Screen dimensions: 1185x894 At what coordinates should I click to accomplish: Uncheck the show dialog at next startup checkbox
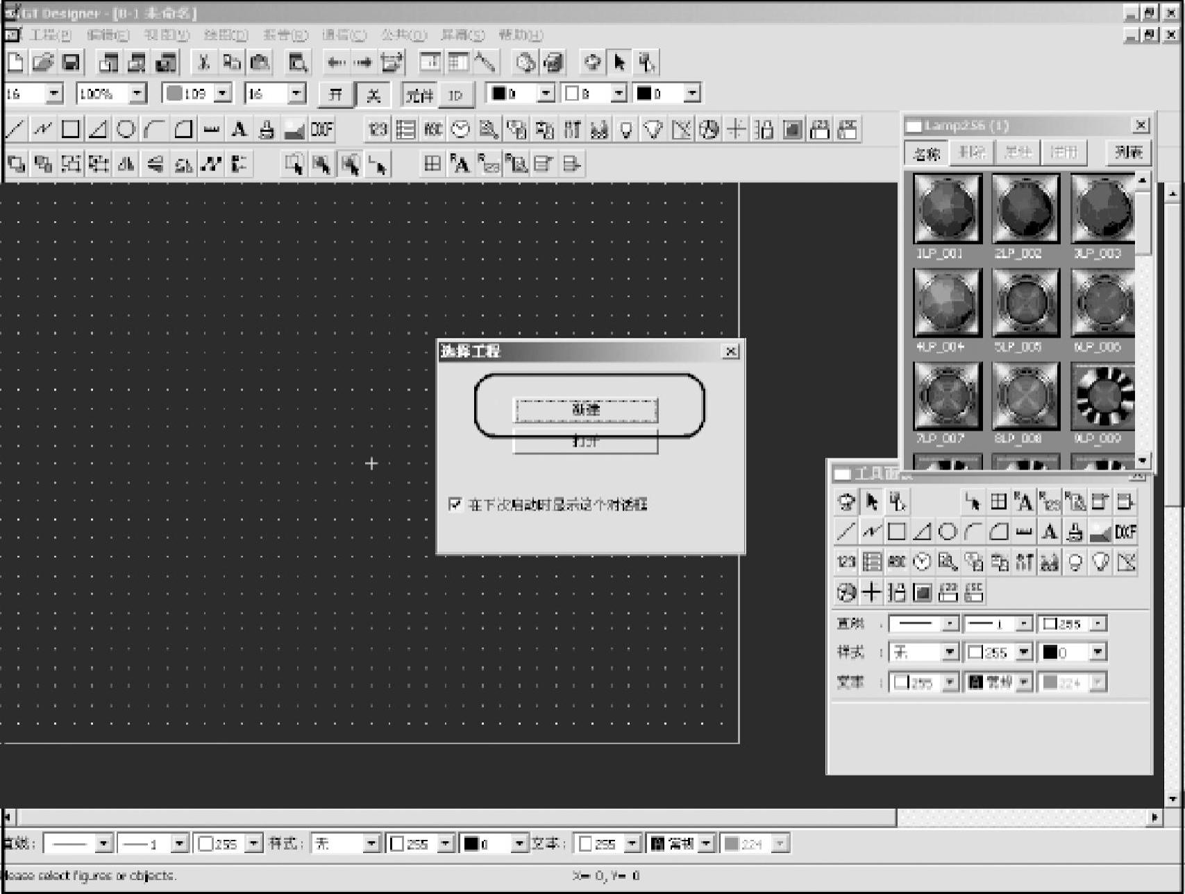coord(455,504)
